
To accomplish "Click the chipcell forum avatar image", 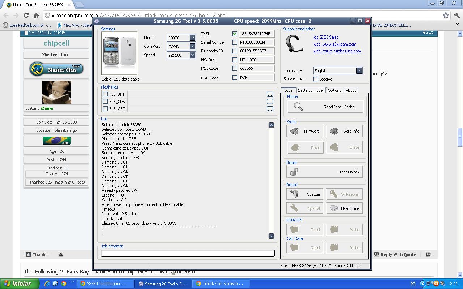I will point(57,92).
